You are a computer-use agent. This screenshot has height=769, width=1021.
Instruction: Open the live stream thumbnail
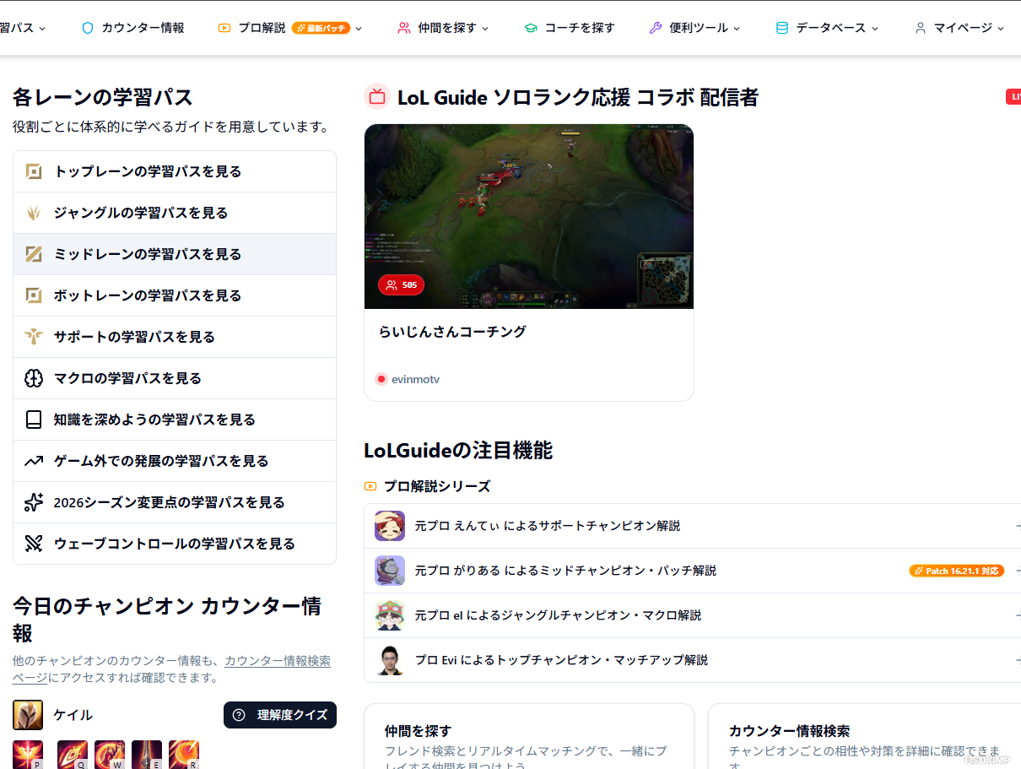(x=529, y=217)
